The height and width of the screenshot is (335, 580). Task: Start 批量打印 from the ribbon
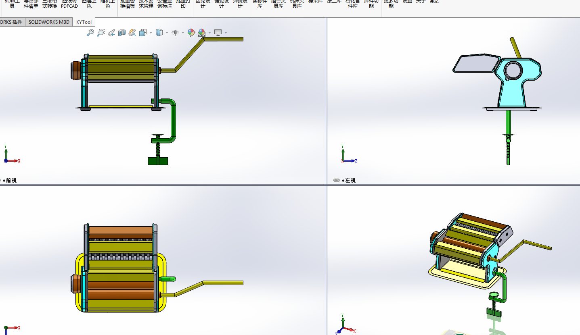183,4
